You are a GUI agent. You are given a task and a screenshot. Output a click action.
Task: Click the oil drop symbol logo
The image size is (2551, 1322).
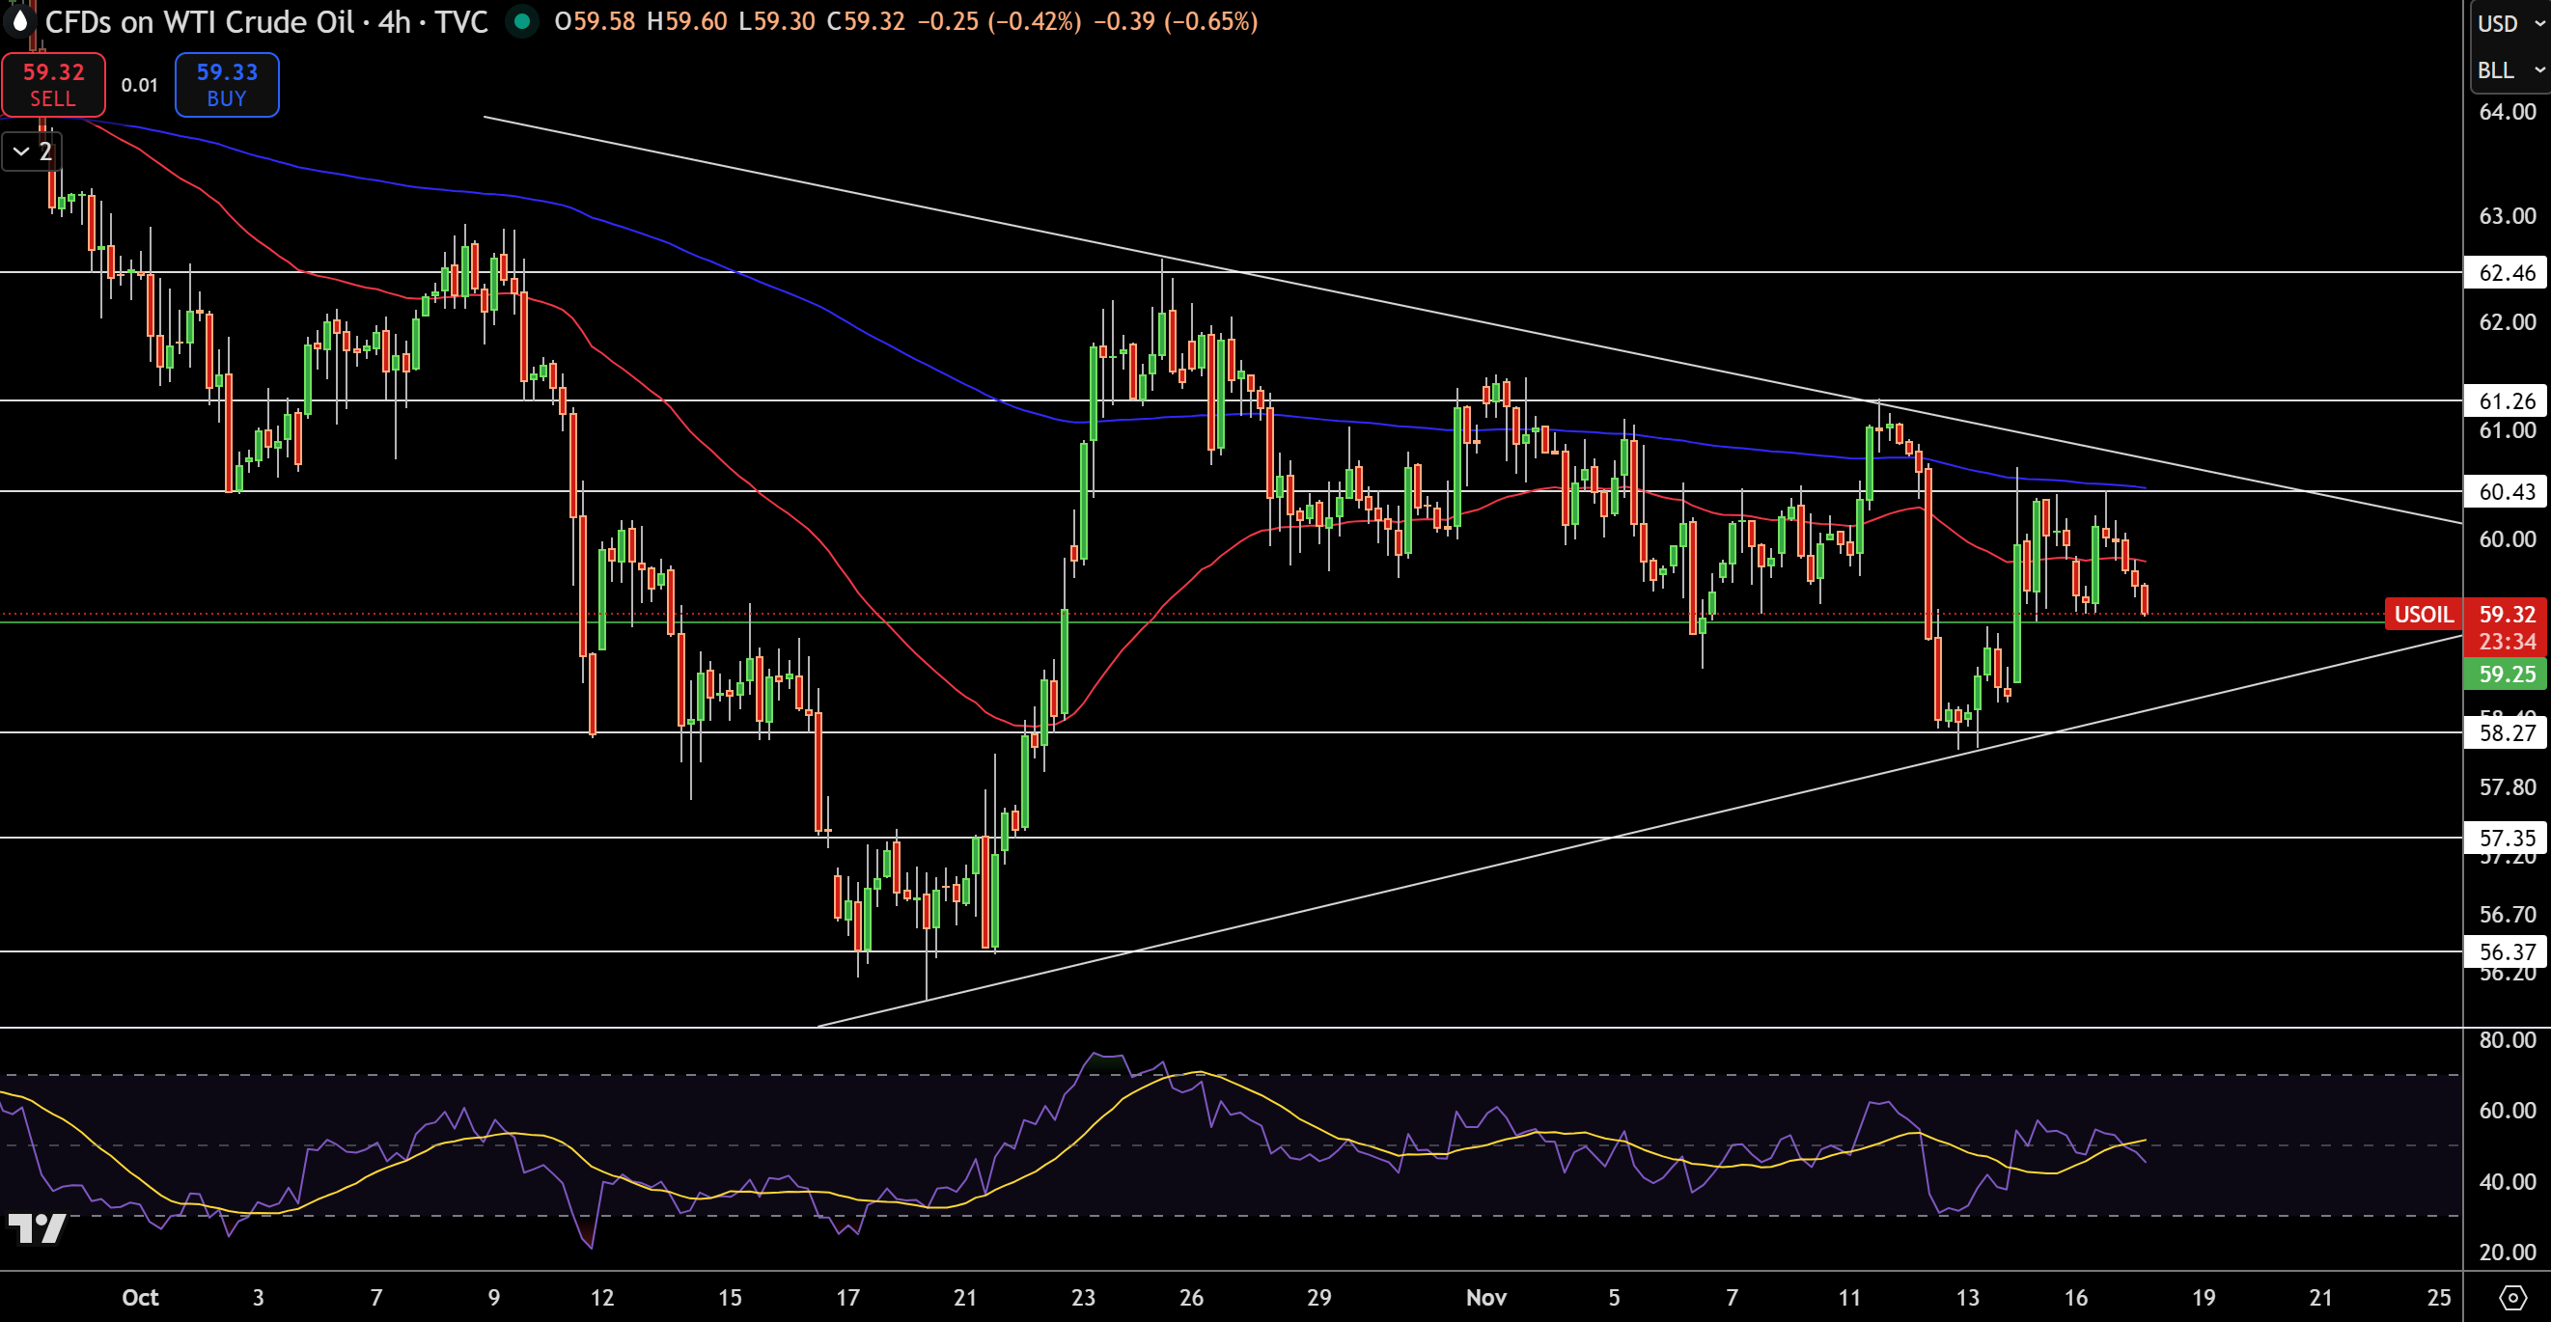point(18,21)
